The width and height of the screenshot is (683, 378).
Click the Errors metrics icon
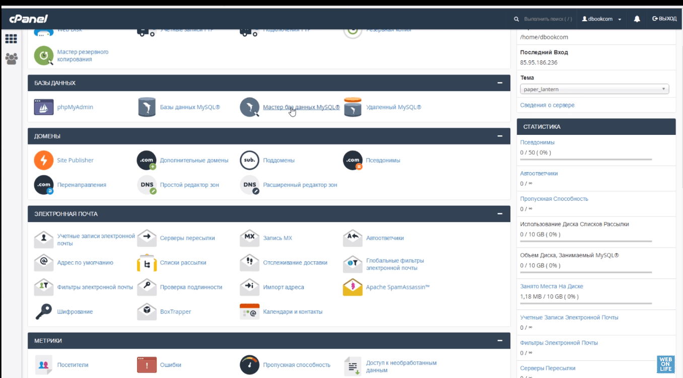147,365
